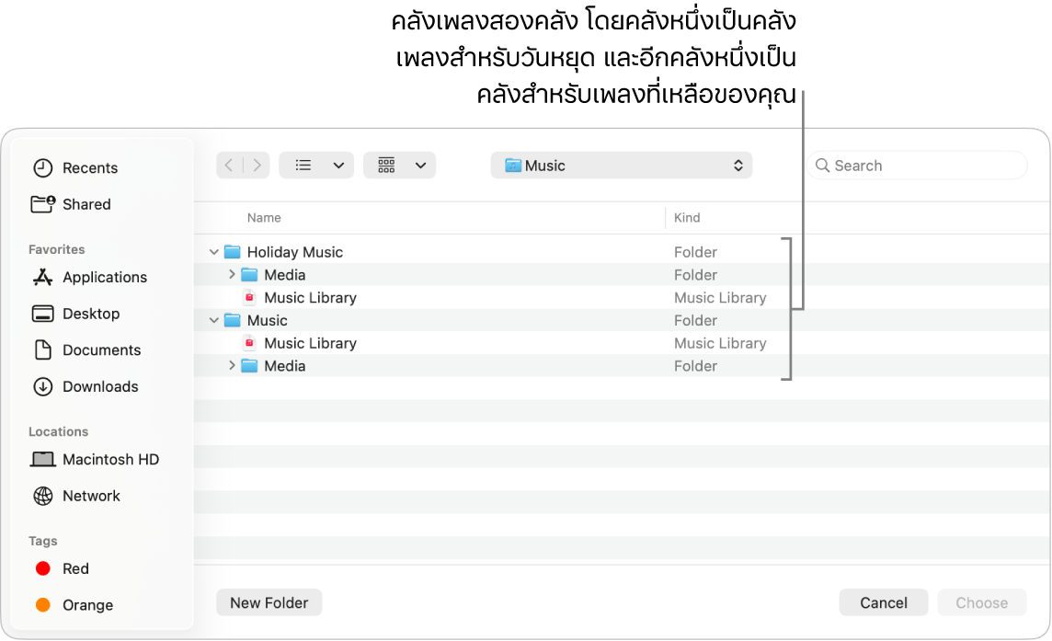Screen dimensions: 1052x641
Task: Open the Applications folder
Action: 104,277
